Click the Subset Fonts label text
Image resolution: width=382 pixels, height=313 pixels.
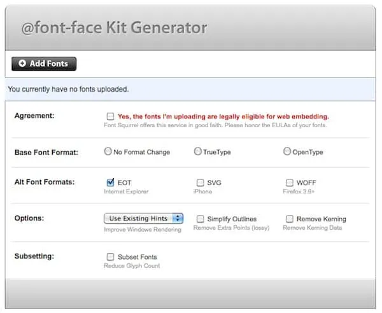point(137,257)
